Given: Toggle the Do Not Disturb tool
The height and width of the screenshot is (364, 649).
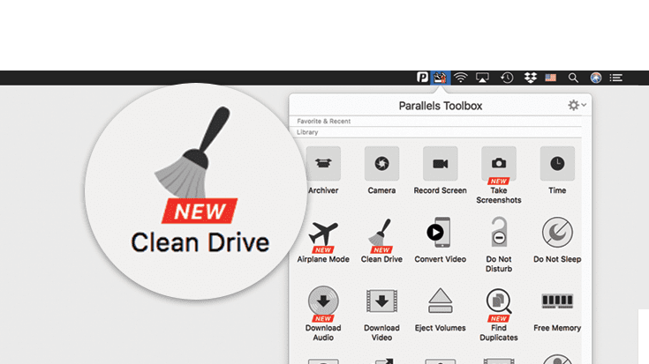Looking at the screenshot, I should [499, 234].
